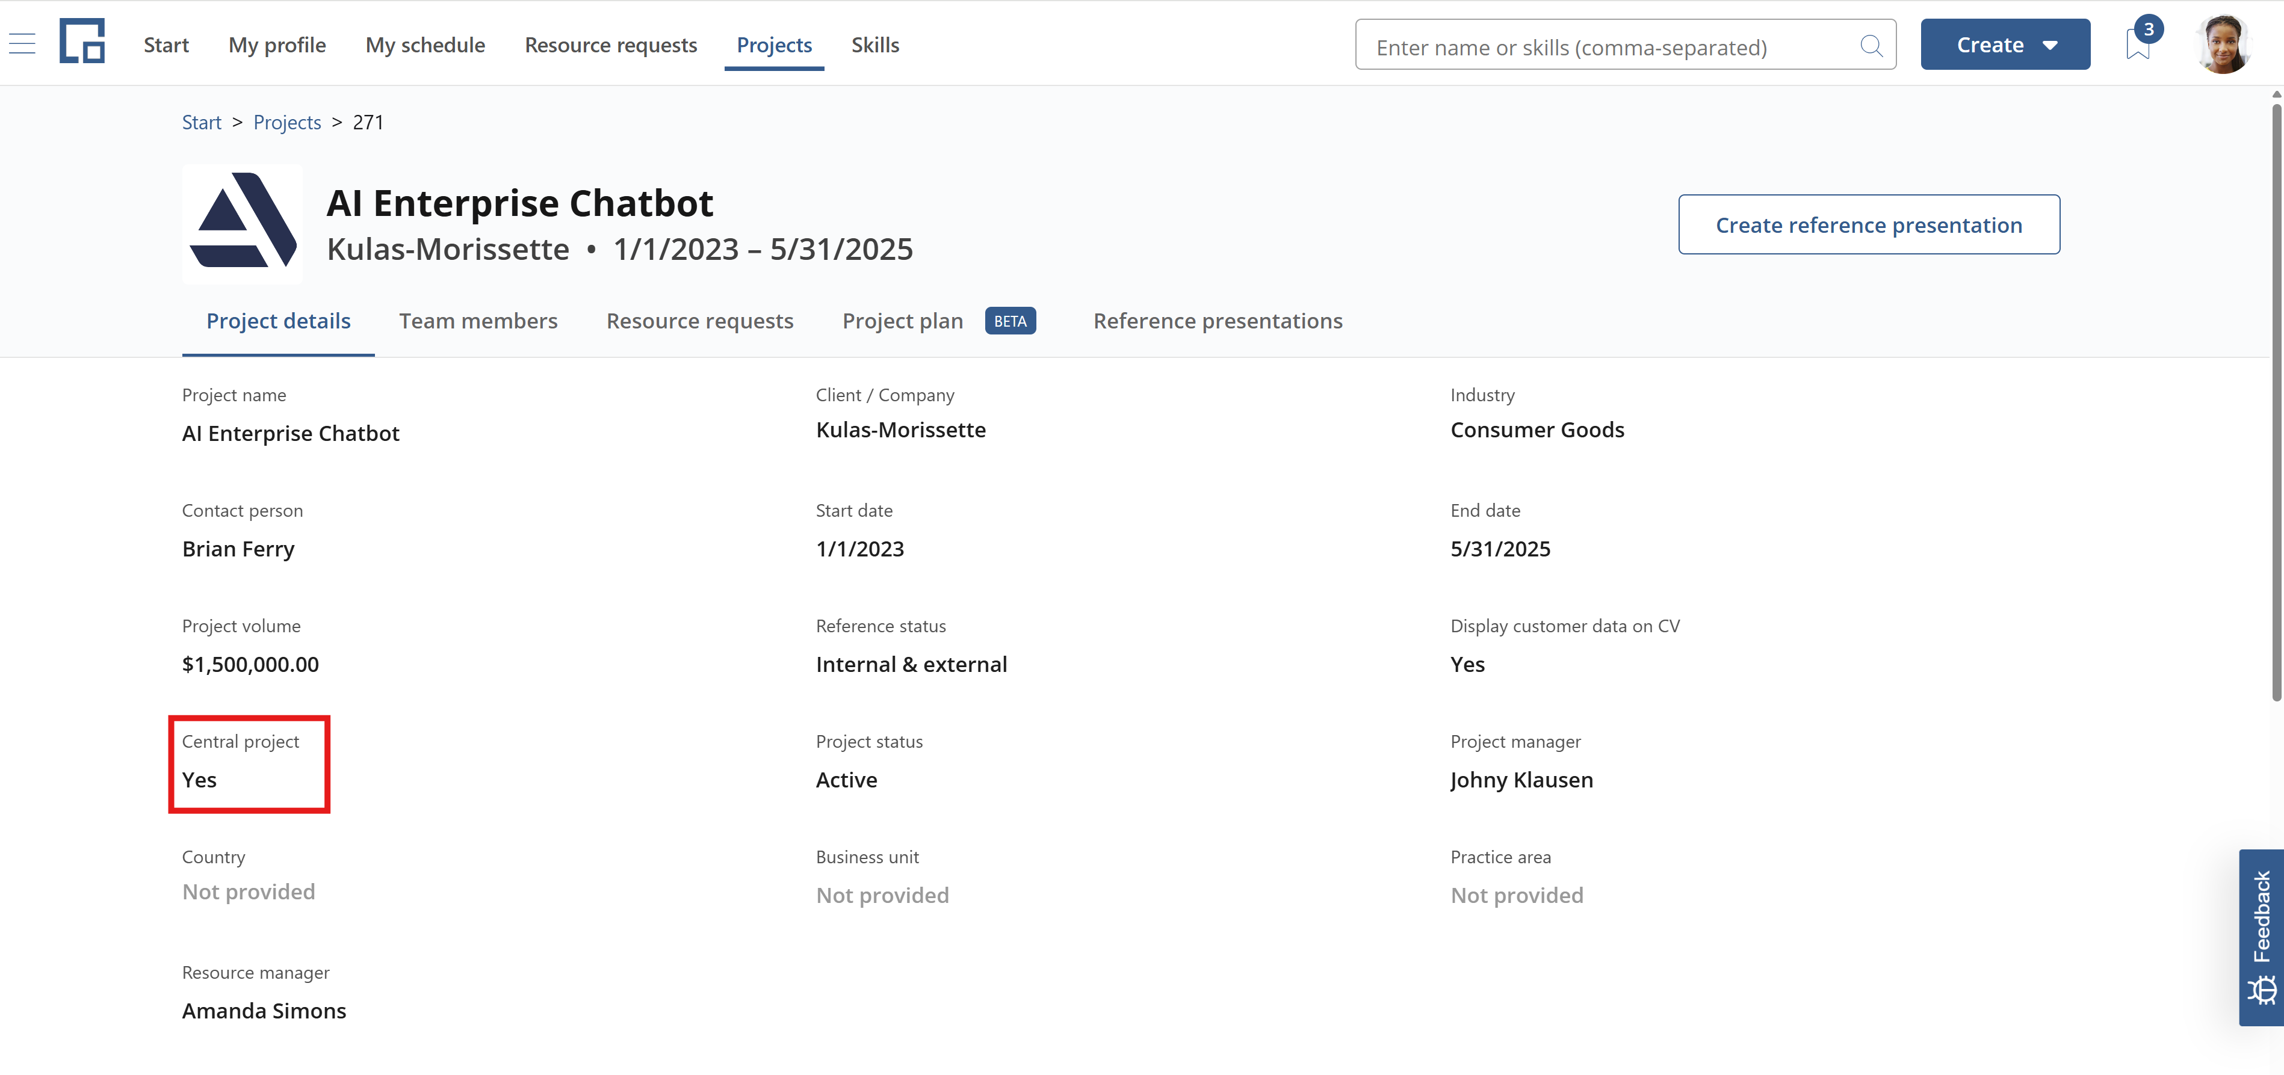Click the search magnifier icon
This screenshot has width=2284, height=1075.
coord(1871,45)
